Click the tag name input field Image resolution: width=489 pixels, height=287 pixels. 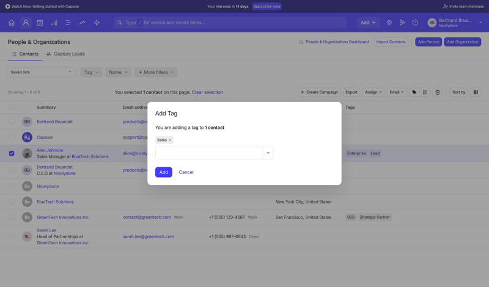209,153
